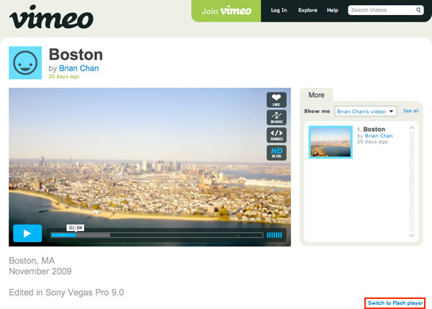
Task: Click the smiley face user avatar
Action: click(x=25, y=63)
